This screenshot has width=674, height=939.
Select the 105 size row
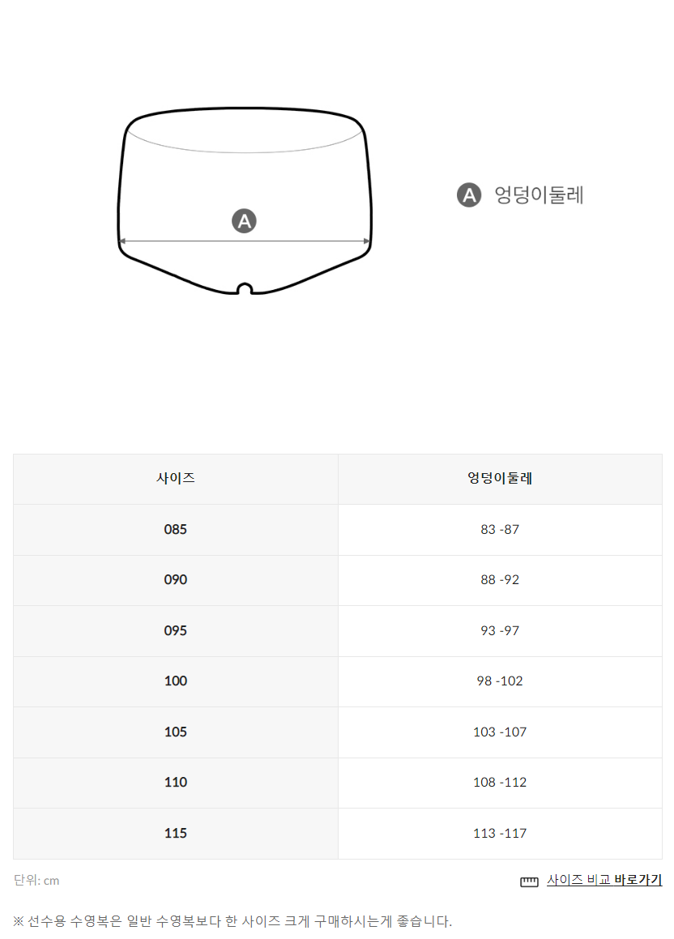(x=338, y=732)
